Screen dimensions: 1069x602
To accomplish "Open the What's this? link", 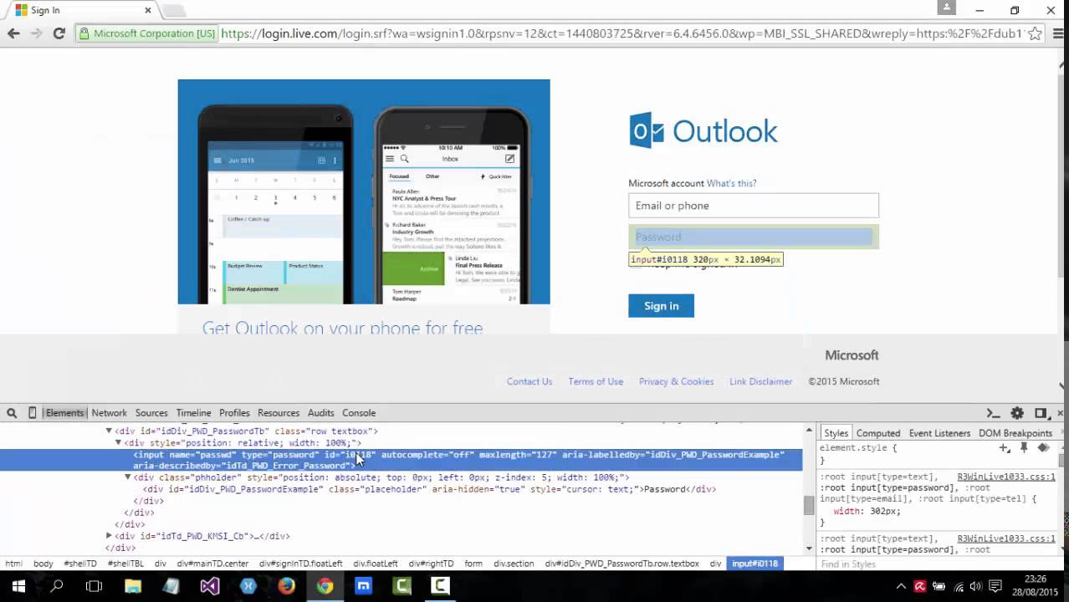I will pyautogui.click(x=731, y=183).
